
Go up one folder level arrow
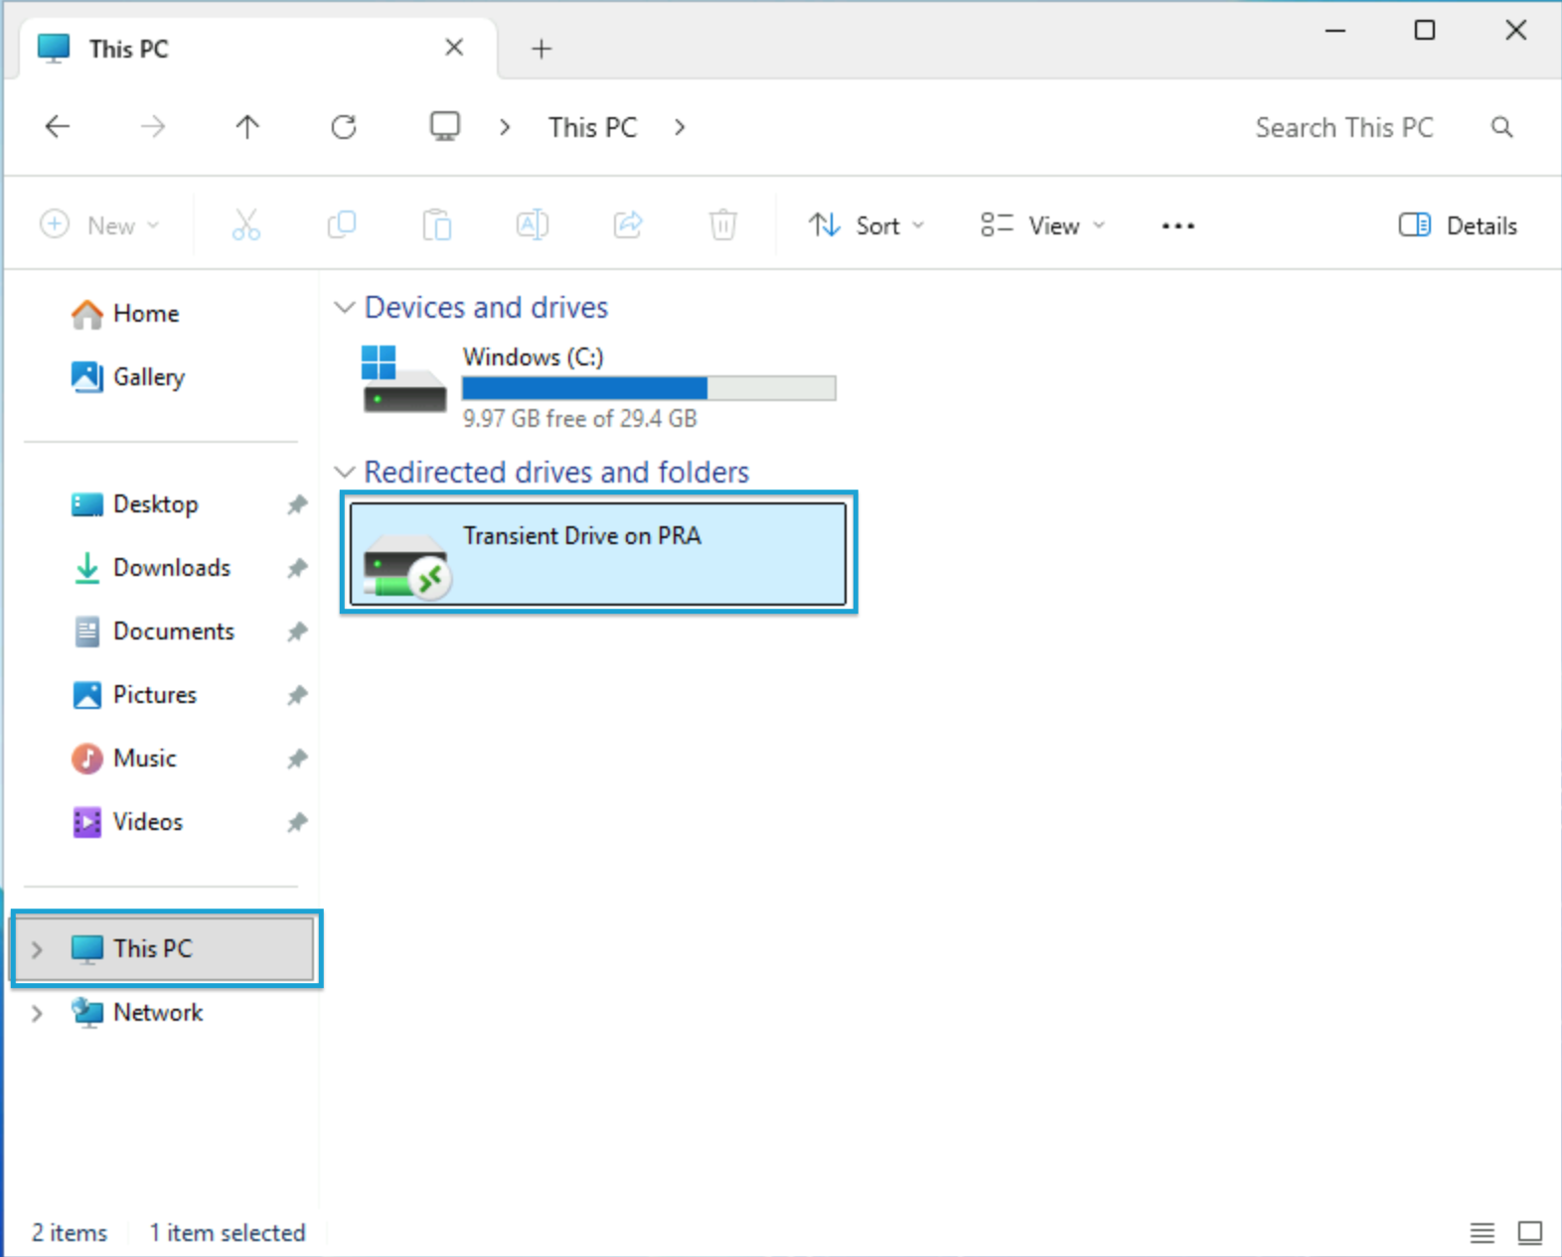[x=247, y=127]
